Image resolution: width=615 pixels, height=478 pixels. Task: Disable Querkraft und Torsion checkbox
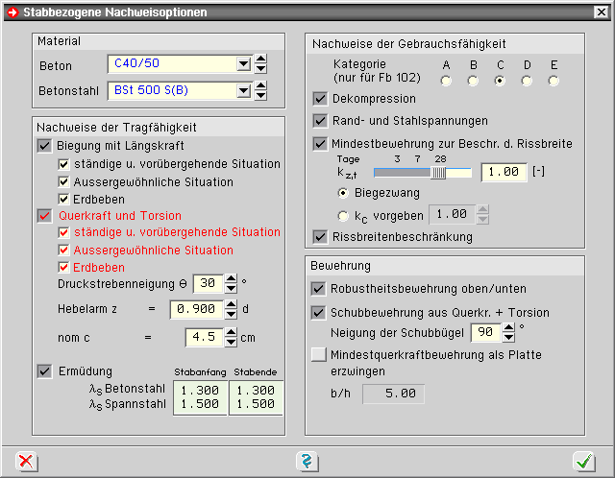pos(44,216)
